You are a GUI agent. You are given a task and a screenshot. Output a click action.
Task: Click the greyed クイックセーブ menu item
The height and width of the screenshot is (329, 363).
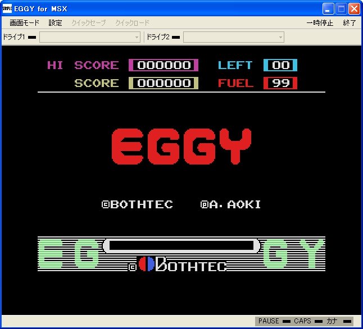[x=88, y=22]
